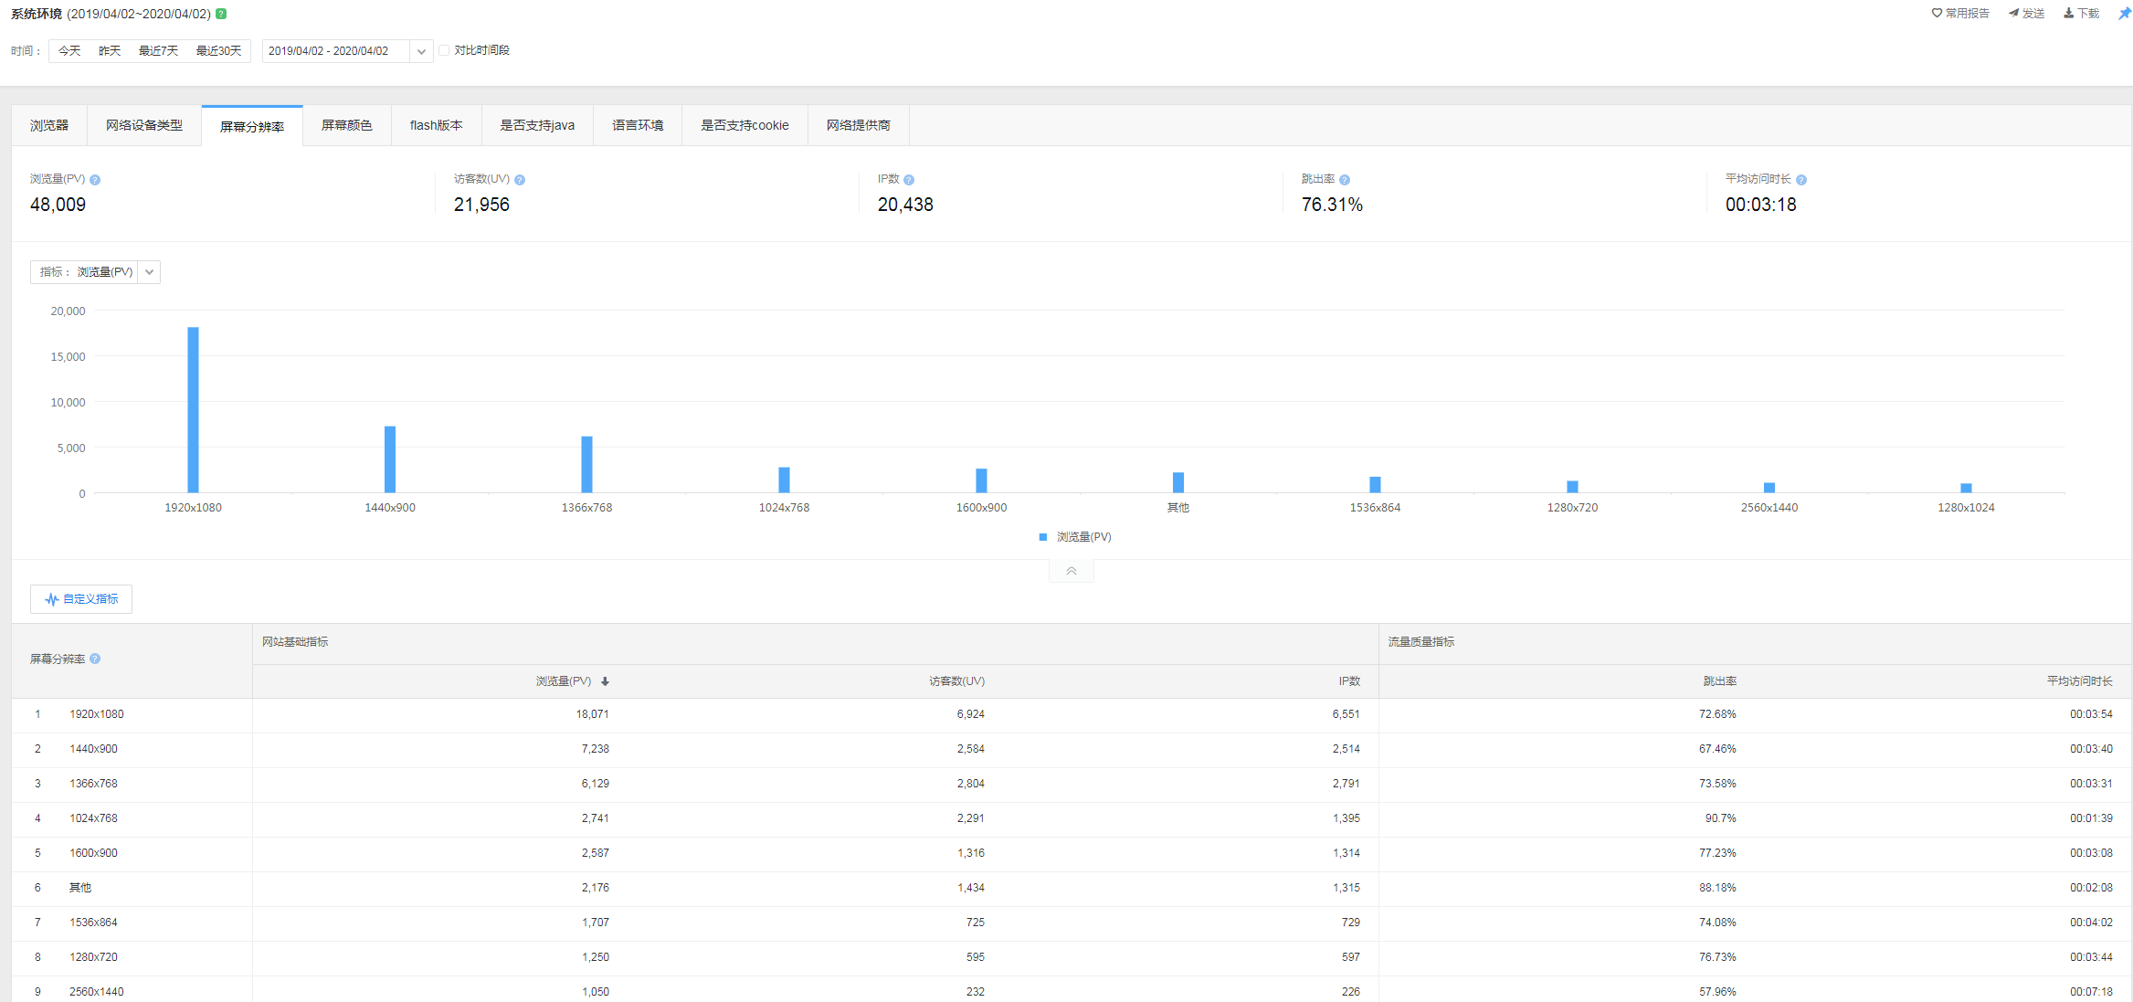Toggle the 浏览量(PV) legend series marker
The width and height of the screenshot is (2133, 1002).
(x=1043, y=537)
